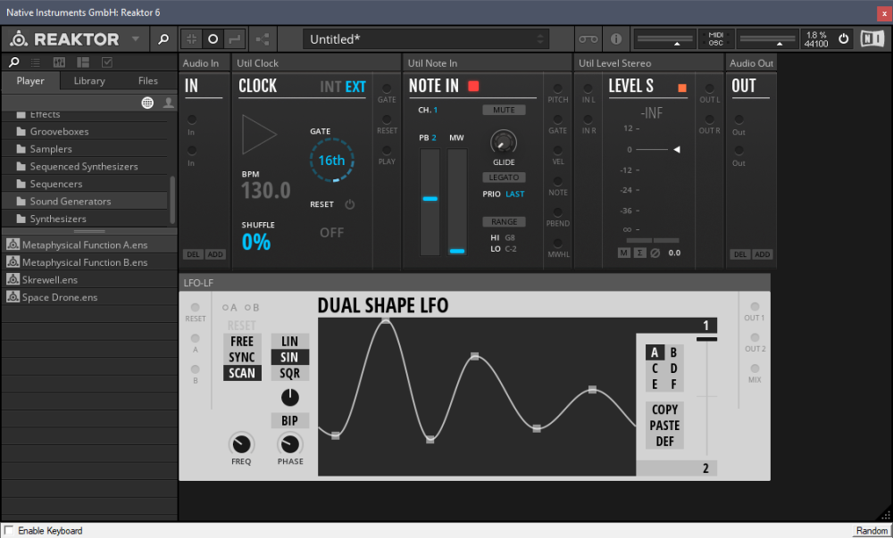Select SQR waveform shape in LFO

point(290,373)
